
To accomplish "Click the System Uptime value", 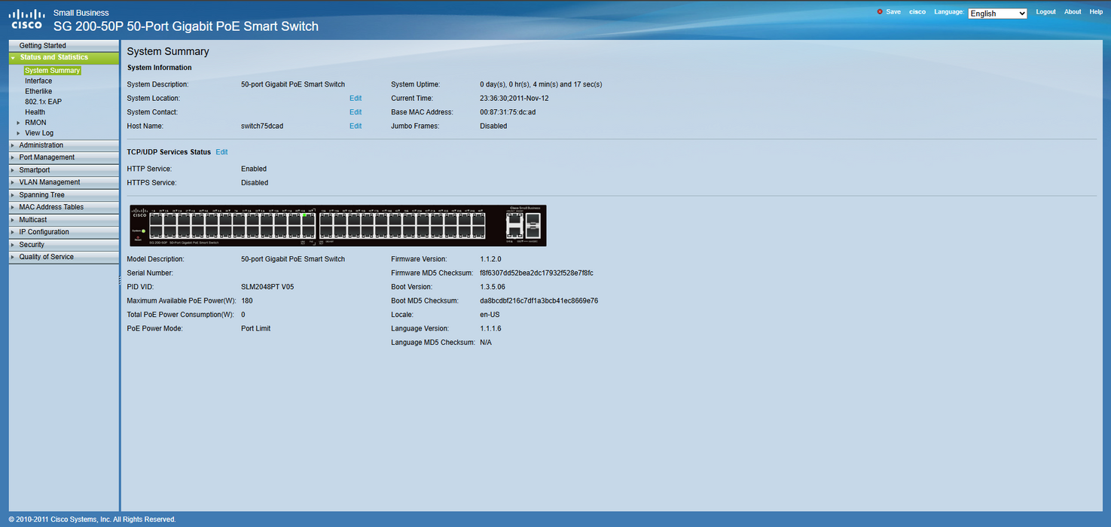I will click(541, 84).
